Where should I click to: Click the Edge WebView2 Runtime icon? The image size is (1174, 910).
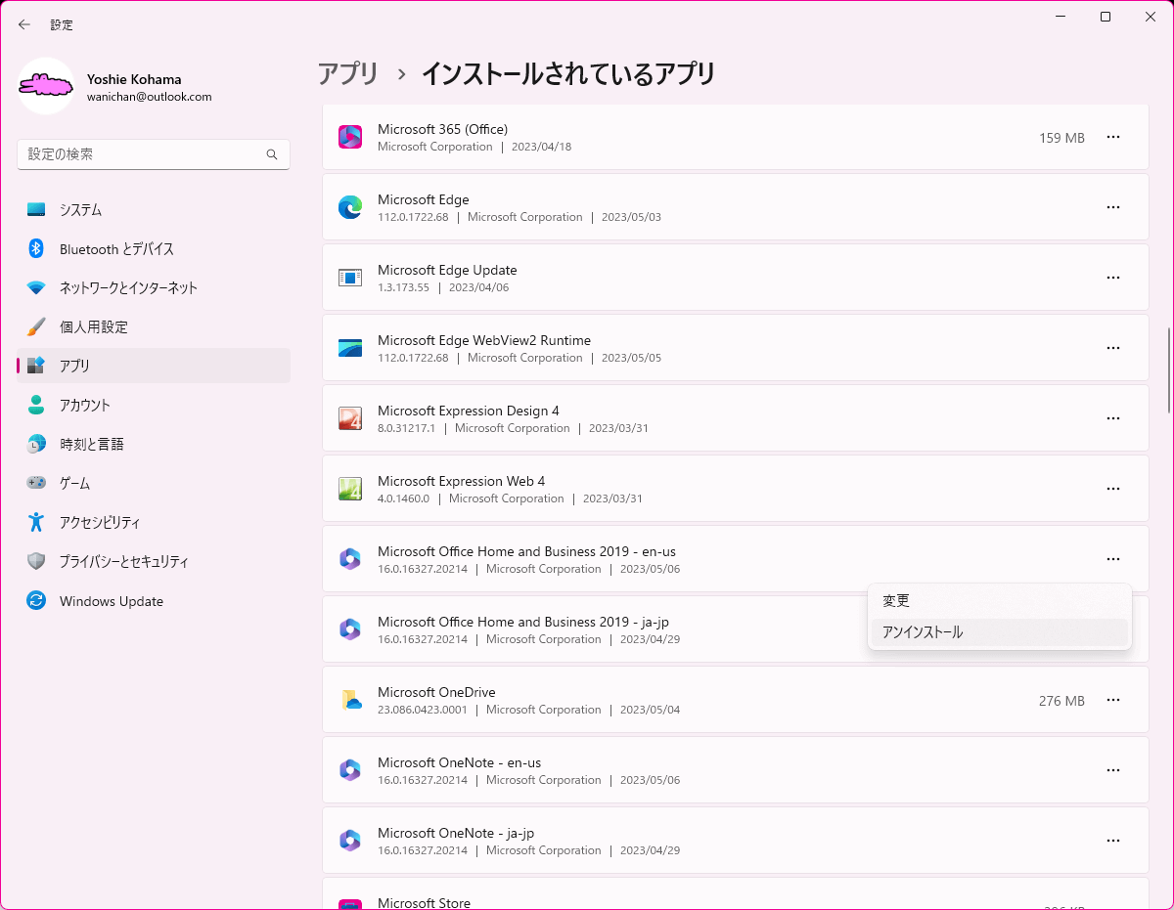tap(350, 348)
